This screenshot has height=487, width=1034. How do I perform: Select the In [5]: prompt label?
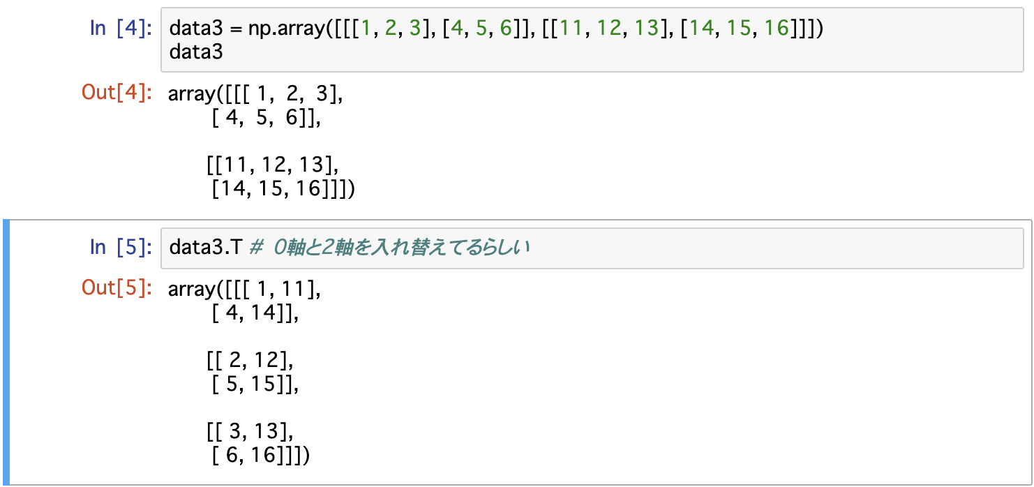121,247
